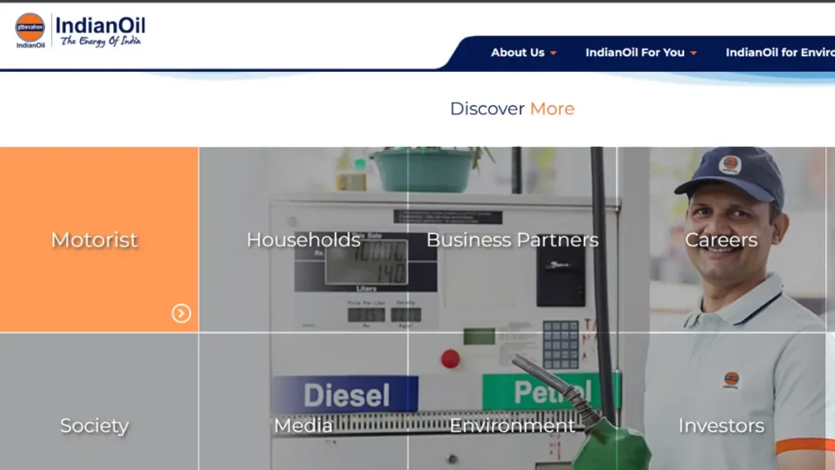Click the IndianOil circular logo emblem
The image size is (835, 470).
30,28
